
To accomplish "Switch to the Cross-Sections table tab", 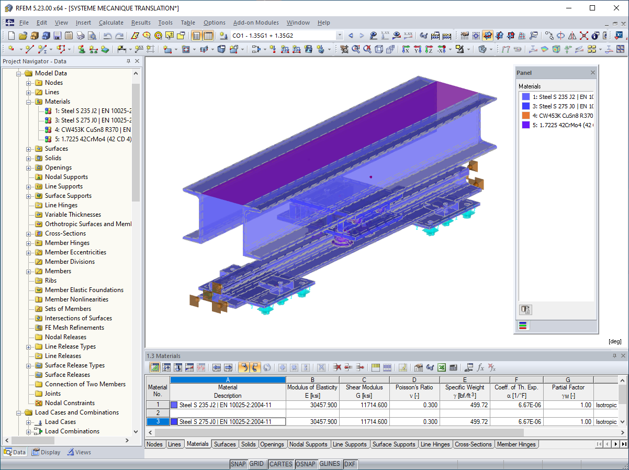I will tap(473, 444).
